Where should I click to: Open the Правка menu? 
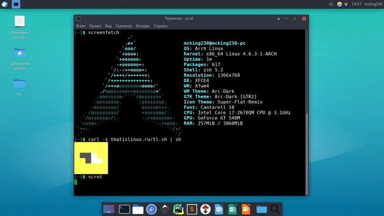[x=95, y=26]
